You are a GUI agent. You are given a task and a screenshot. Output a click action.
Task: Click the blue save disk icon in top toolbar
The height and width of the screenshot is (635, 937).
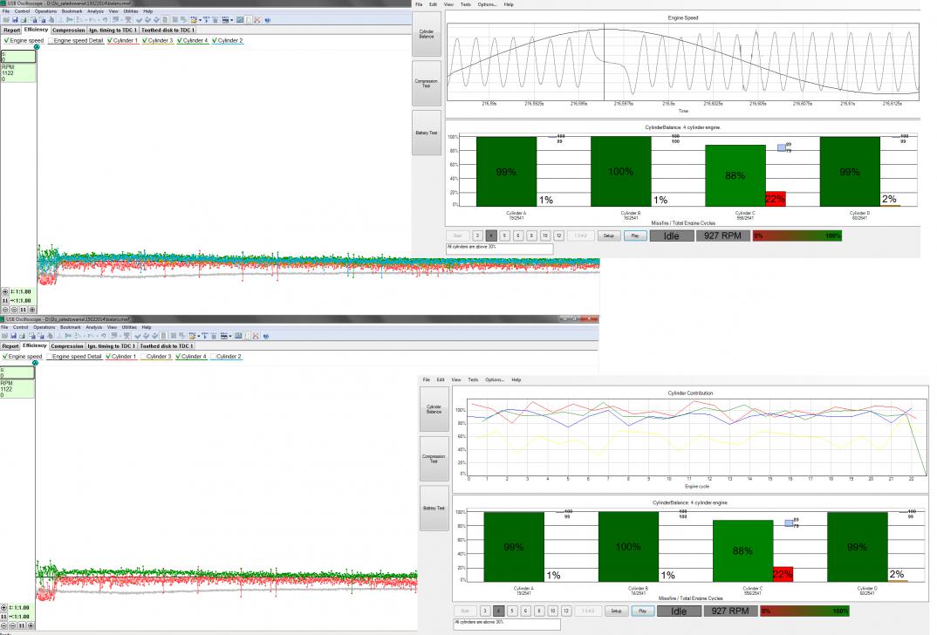click(x=15, y=20)
